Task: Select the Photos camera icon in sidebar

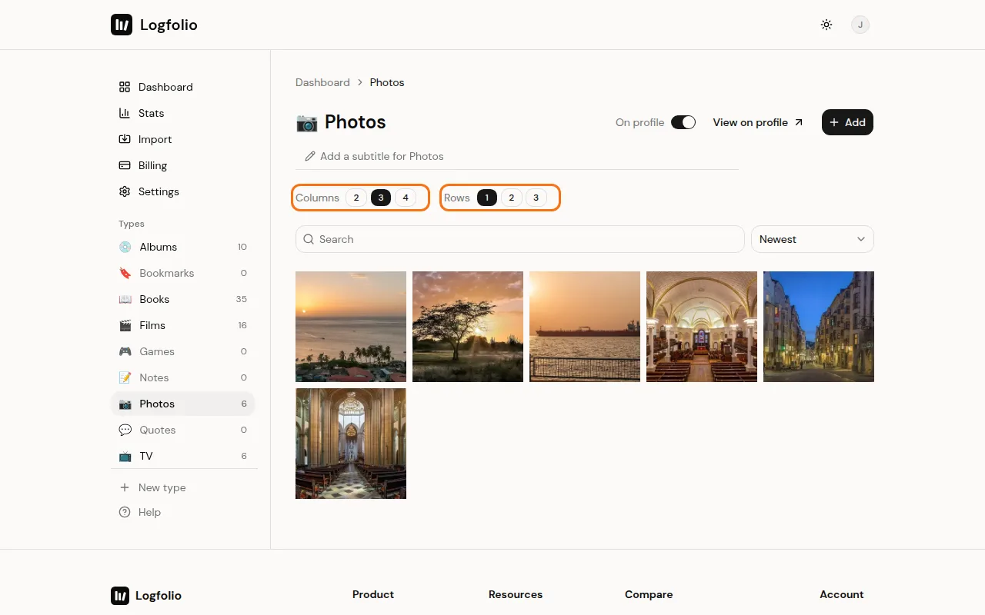Action: tap(125, 404)
